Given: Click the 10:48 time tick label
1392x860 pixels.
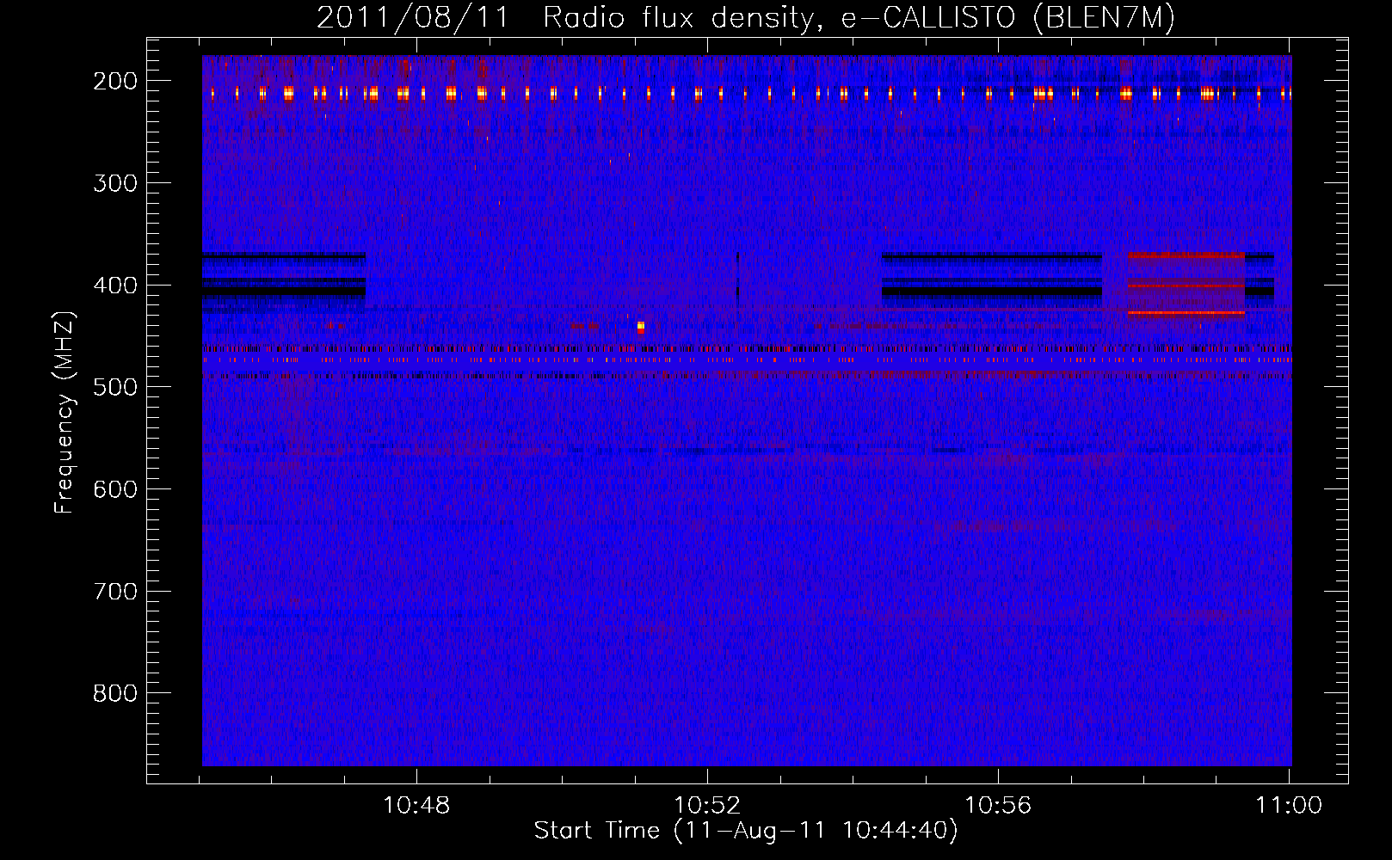Looking at the screenshot, I should tap(416, 806).
